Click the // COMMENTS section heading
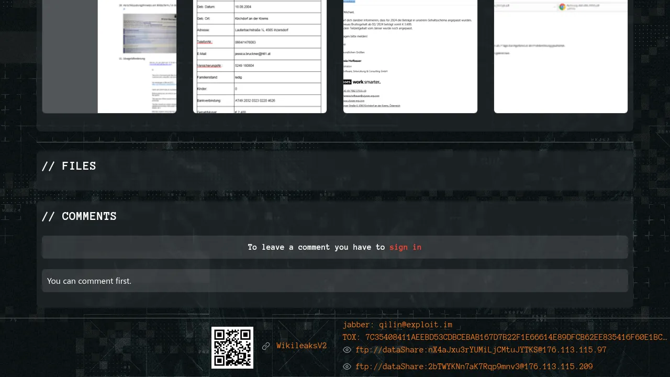The image size is (670, 377). point(79,216)
